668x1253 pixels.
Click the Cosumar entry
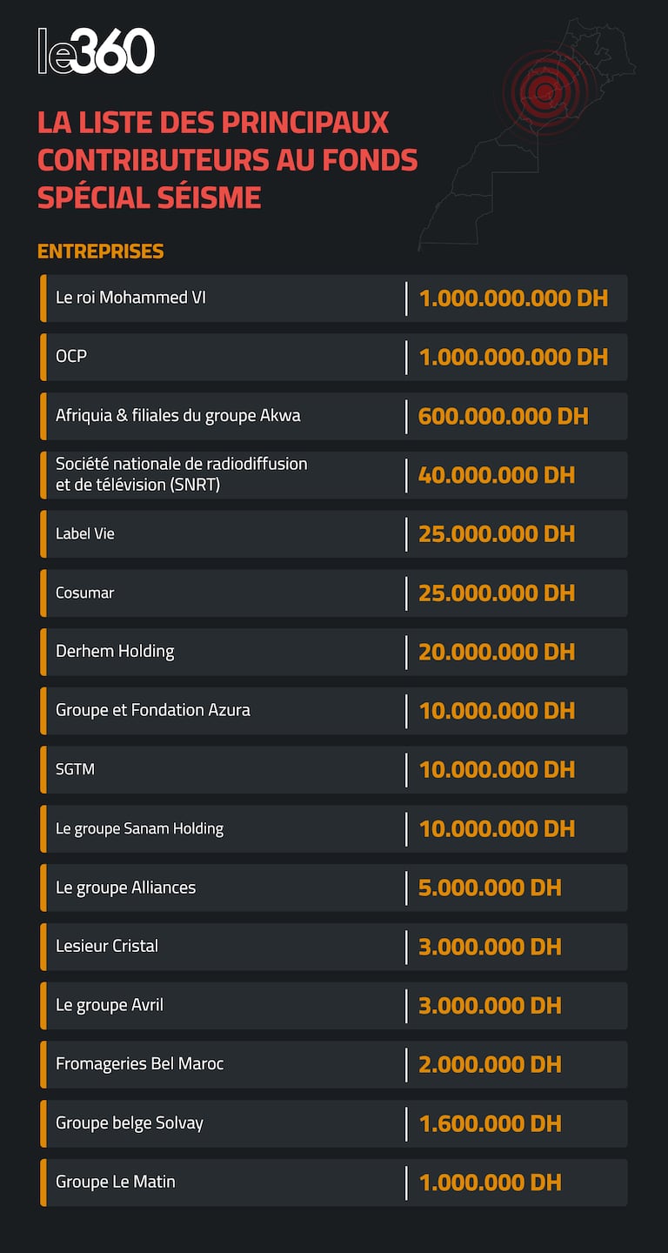[x=85, y=593]
